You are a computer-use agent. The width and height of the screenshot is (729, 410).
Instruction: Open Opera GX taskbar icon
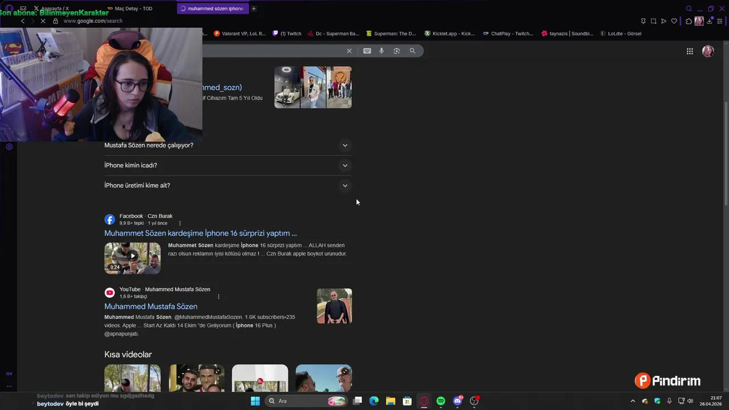pyautogui.click(x=424, y=401)
